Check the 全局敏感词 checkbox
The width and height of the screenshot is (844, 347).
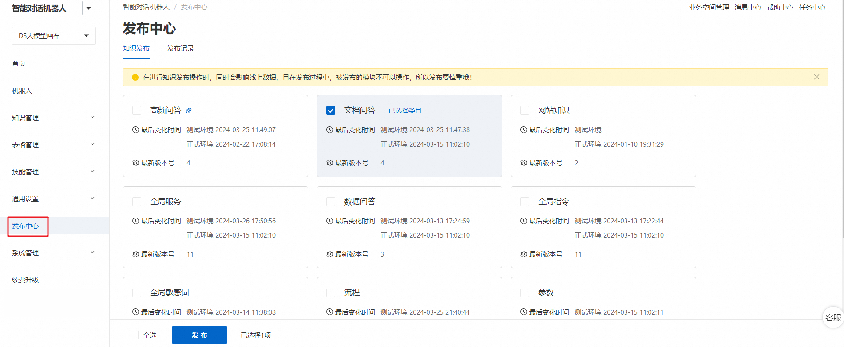click(137, 293)
